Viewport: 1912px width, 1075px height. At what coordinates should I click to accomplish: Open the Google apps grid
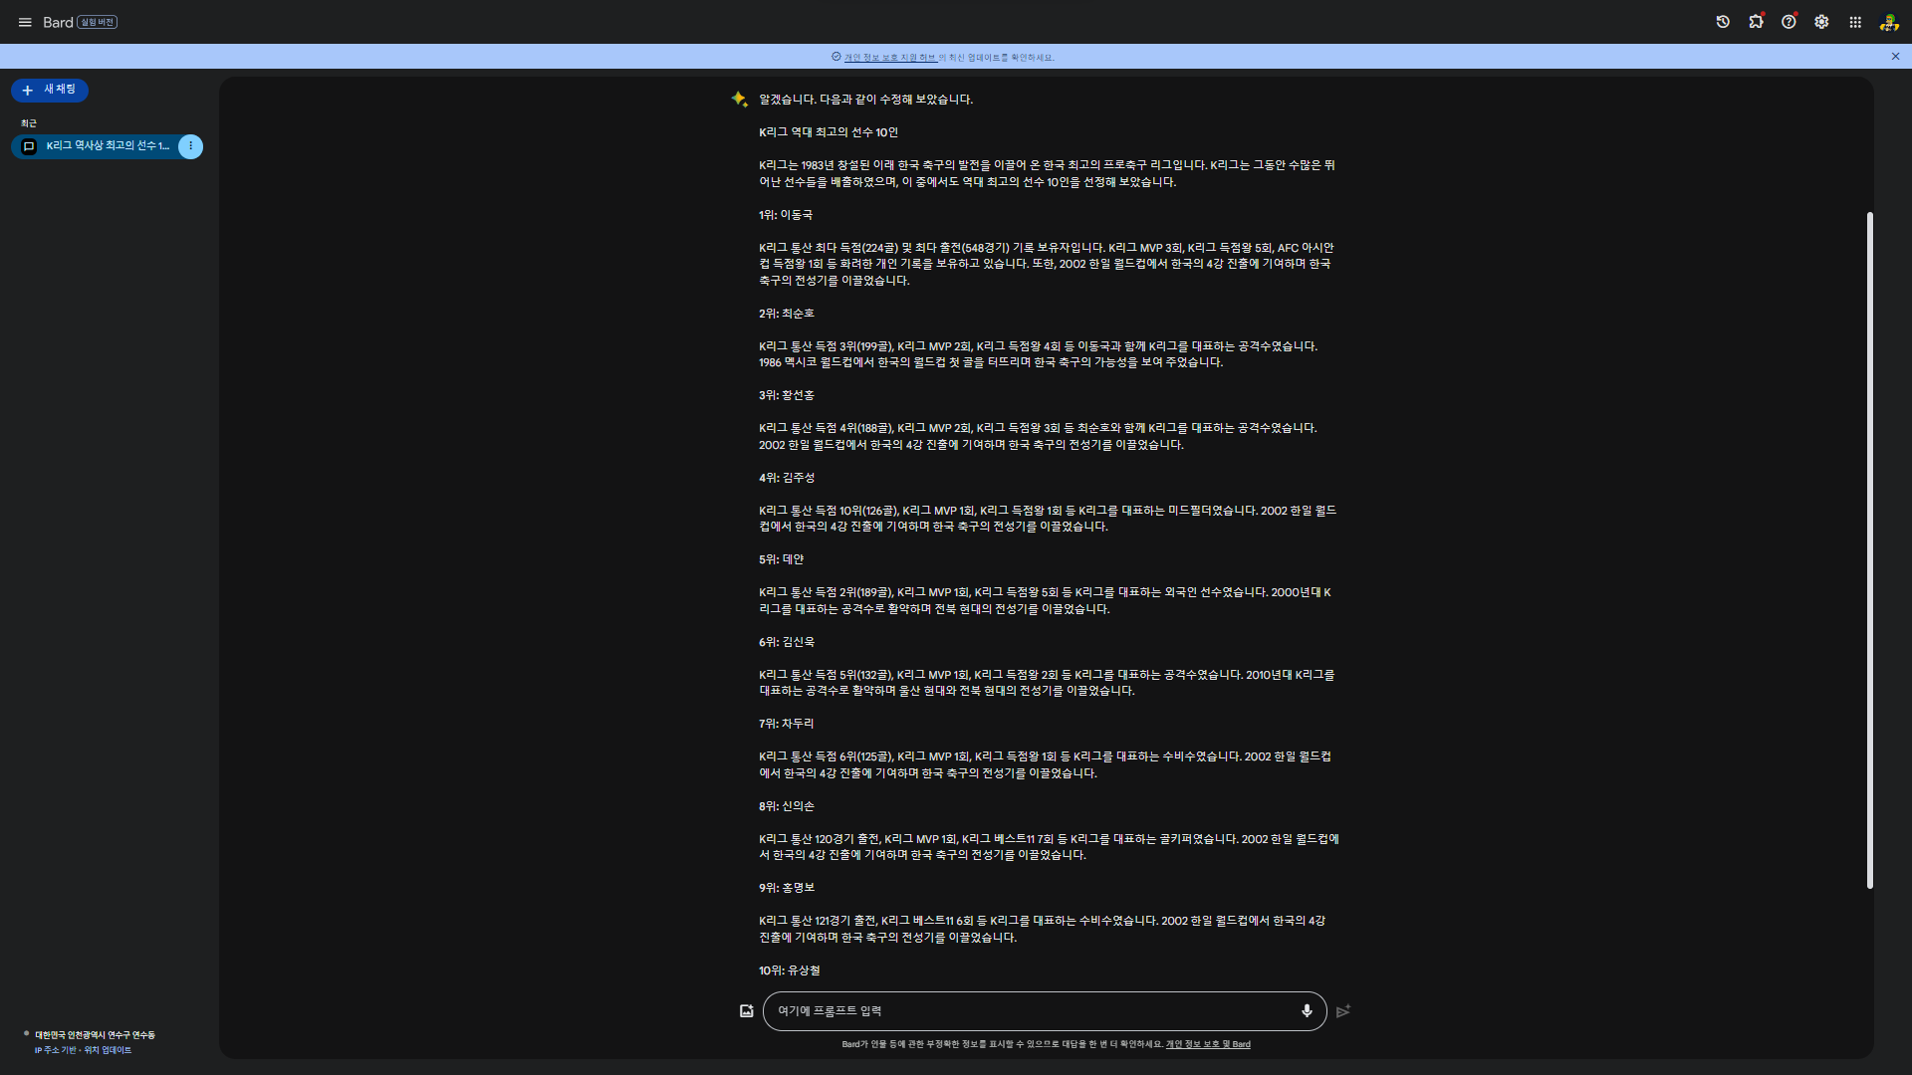click(x=1855, y=22)
